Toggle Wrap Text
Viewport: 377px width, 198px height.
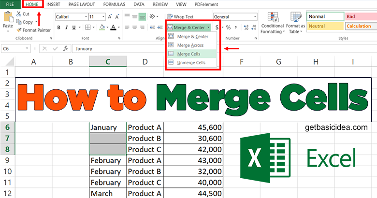[x=180, y=16]
